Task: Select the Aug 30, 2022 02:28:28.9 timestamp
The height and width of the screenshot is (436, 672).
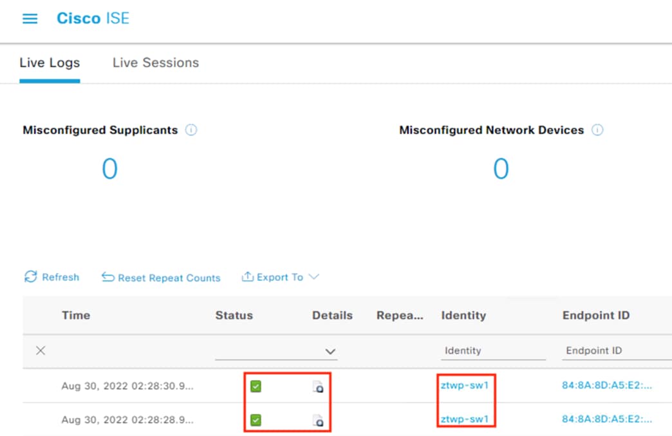Action: (x=127, y=420)
